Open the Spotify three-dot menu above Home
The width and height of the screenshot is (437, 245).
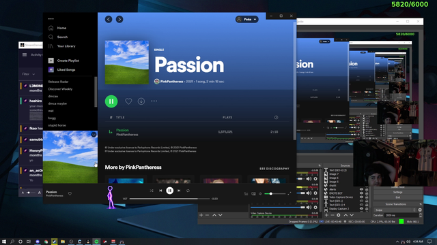coord(51,19)
